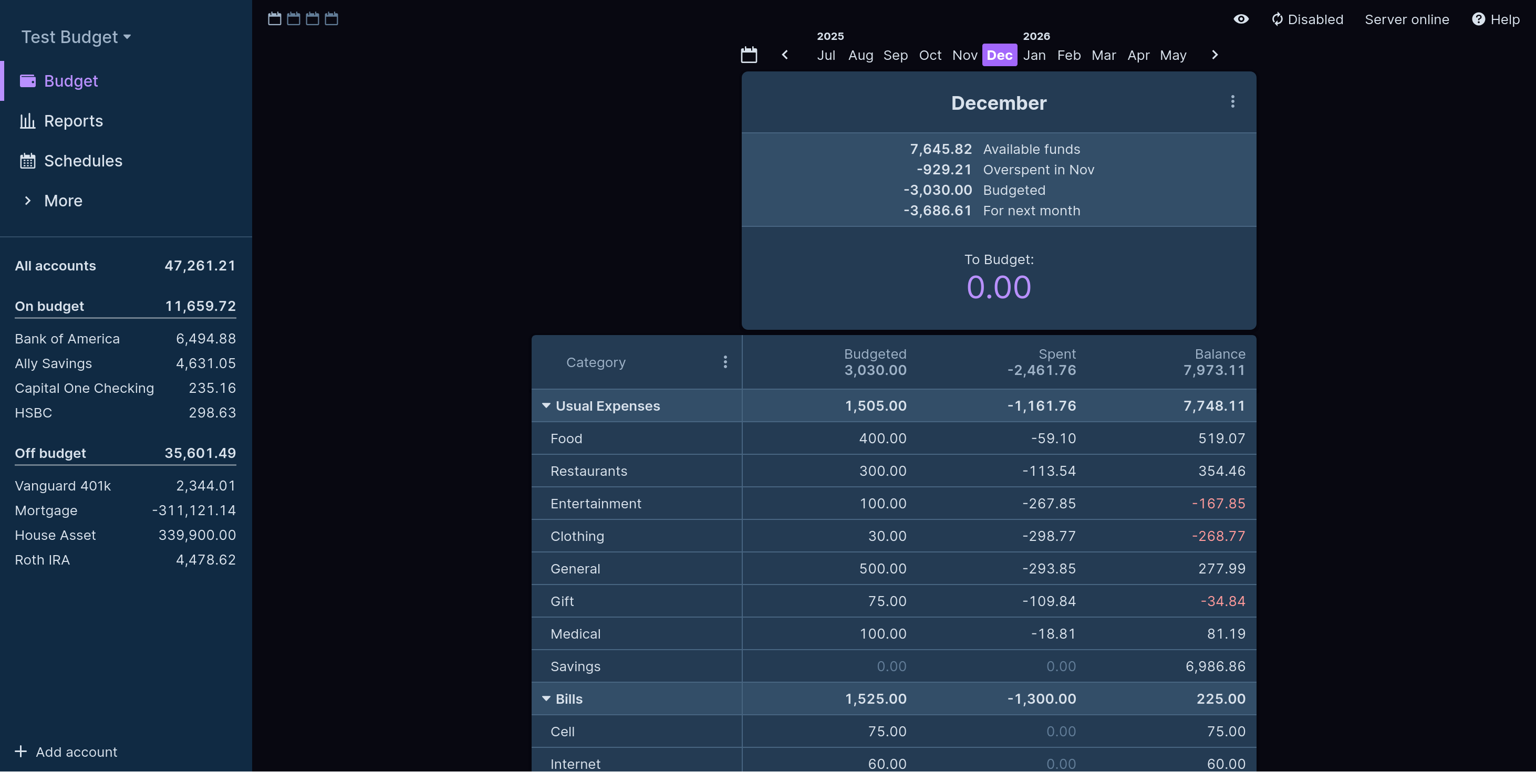Collapse the Usual Expenses group
This screenshot has height=772, width=1536.
pos(546,405)
